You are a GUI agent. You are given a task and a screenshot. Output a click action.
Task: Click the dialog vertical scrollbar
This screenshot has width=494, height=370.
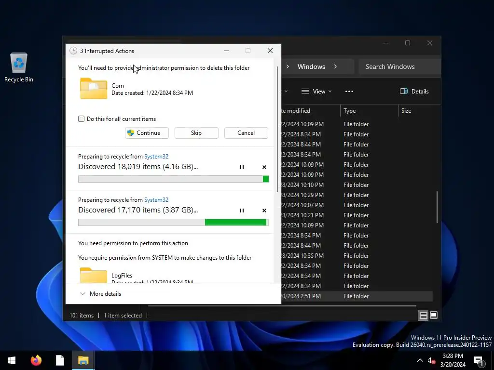[x=277, y=129]
